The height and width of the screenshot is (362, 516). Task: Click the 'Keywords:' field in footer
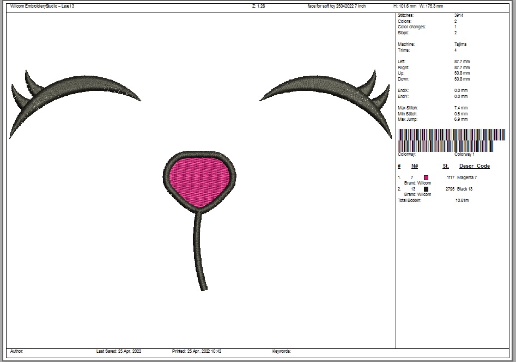point(282,352)
